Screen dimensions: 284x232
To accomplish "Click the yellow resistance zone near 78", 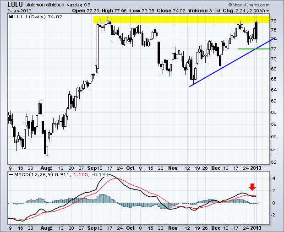I will (181, 20).
